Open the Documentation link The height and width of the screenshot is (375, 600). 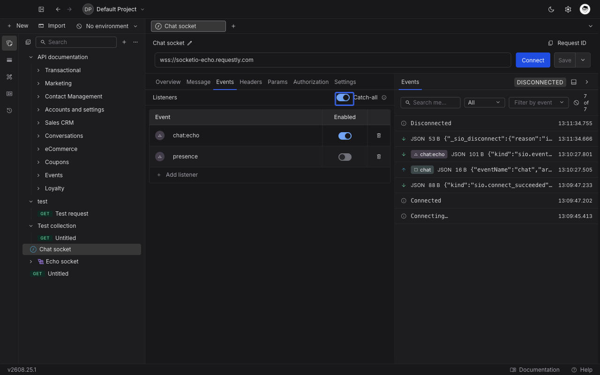535,370
